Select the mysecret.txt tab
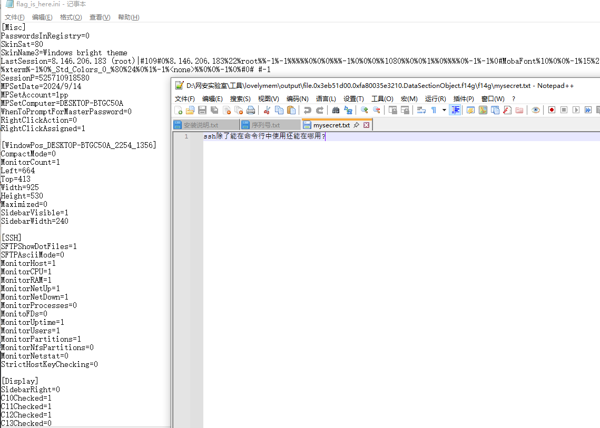The height and width of the screenshot is (428, 600). [x=331, y=125]
